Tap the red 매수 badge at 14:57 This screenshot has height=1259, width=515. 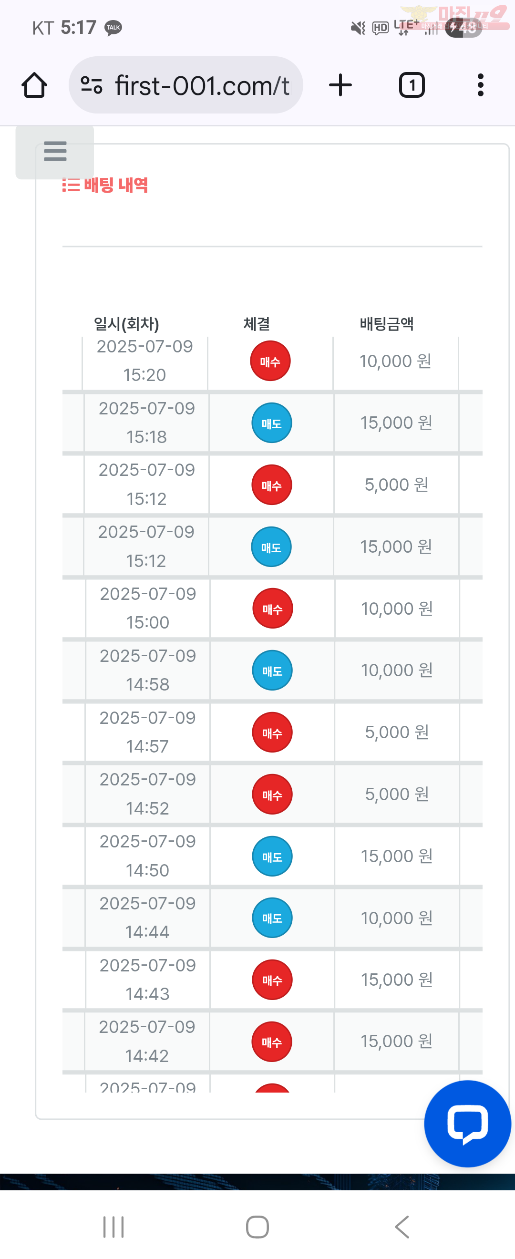[x=272, y=733]
